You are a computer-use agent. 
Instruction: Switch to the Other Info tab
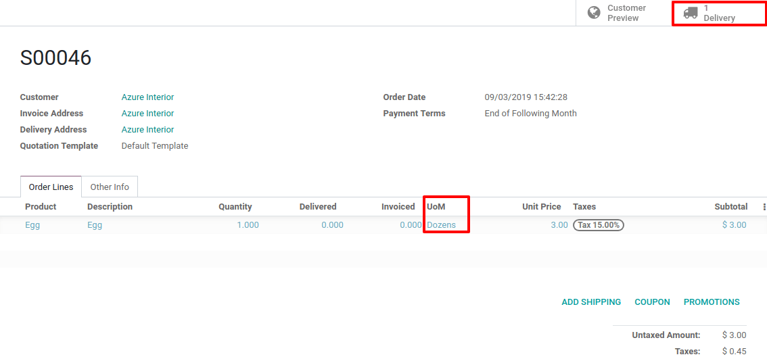[110, 187]
